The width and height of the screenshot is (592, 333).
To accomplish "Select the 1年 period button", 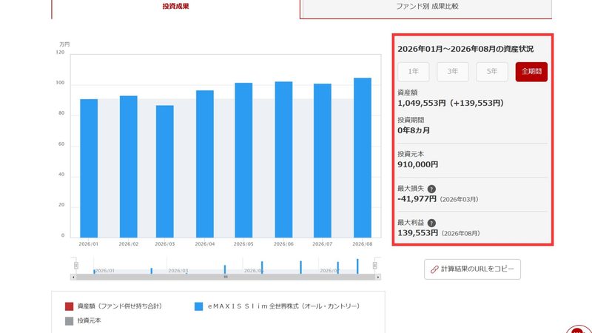I will point(414,71).
